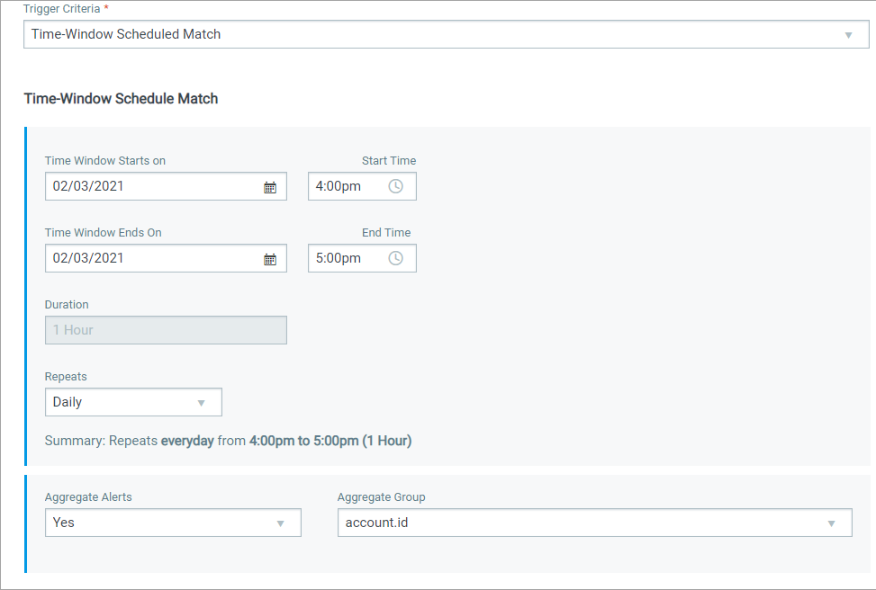Screen dimensions: 876x590
Task: Click the disabled Duration field
Action: pyautogui.click(x=166, y=330)
